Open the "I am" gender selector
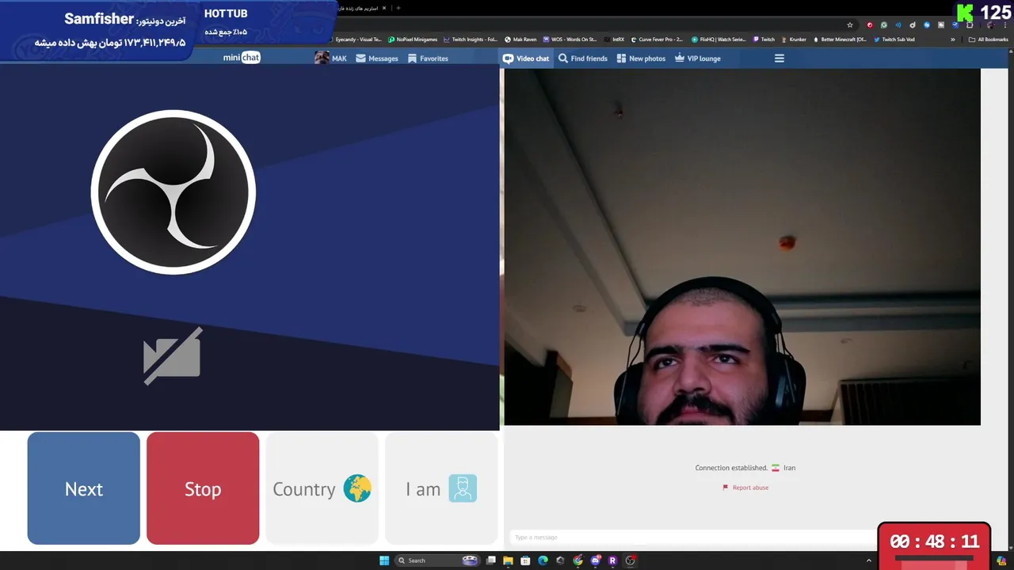 point(441,488)
